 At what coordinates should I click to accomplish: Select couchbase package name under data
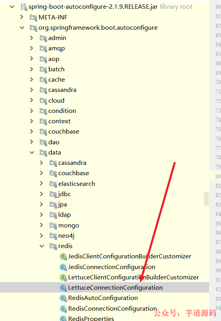point(74,173)
